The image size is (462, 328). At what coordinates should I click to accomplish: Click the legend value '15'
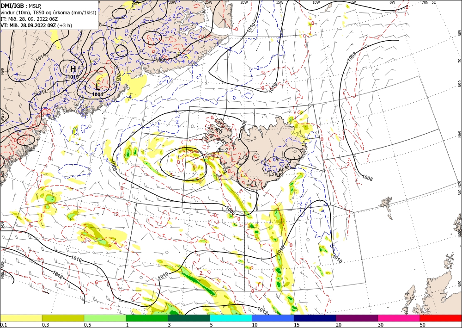point(297,324)
